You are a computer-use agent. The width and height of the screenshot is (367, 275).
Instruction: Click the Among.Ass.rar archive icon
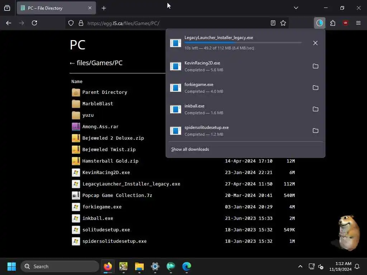click(x=76, y=126)
